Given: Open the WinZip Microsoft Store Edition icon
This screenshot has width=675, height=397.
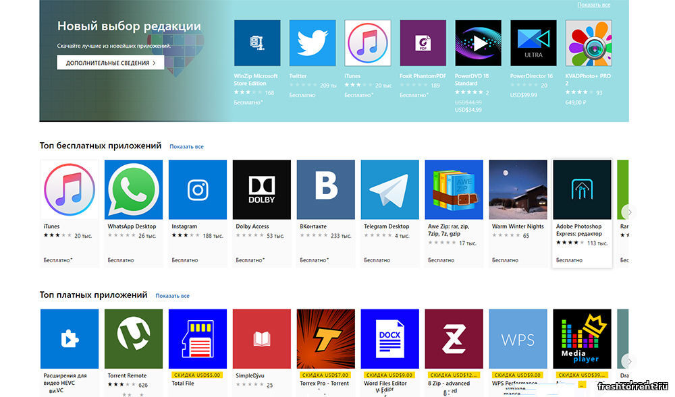Looking at the screenshot, I should (x=257, y=43).
